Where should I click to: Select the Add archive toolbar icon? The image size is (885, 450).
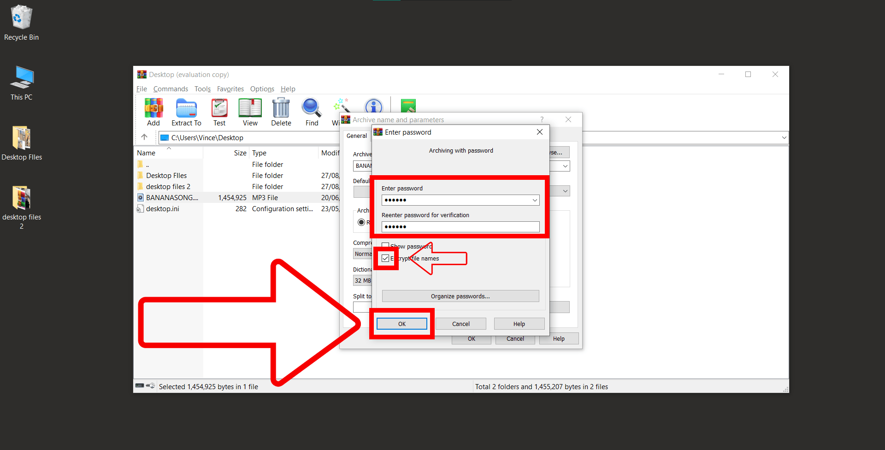(153, 111)
